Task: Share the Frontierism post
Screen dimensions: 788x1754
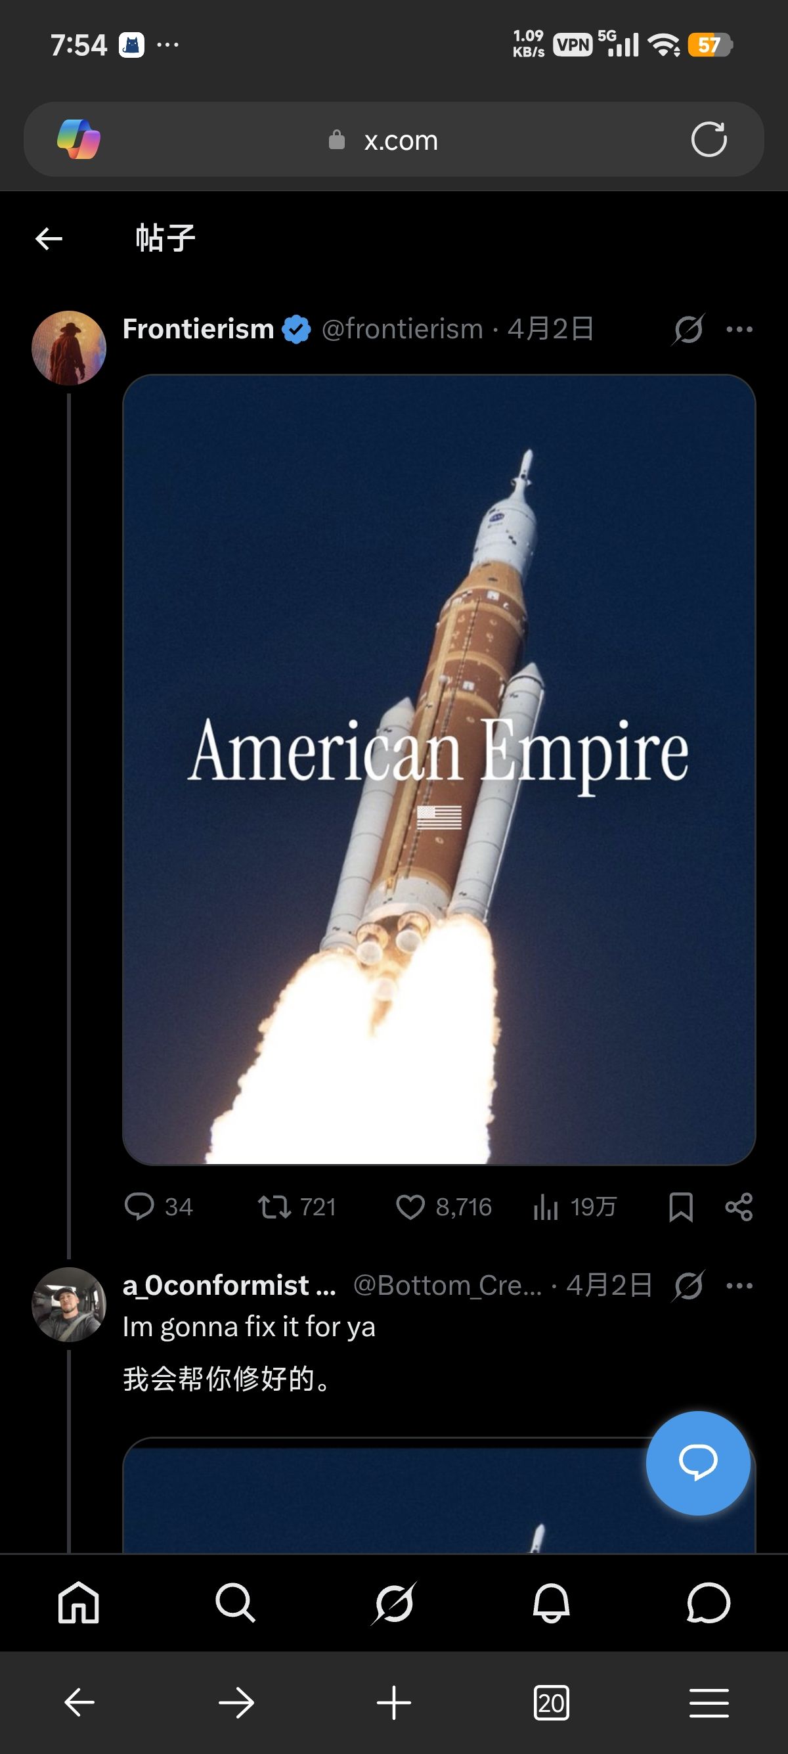Action: click(739, 1207)
